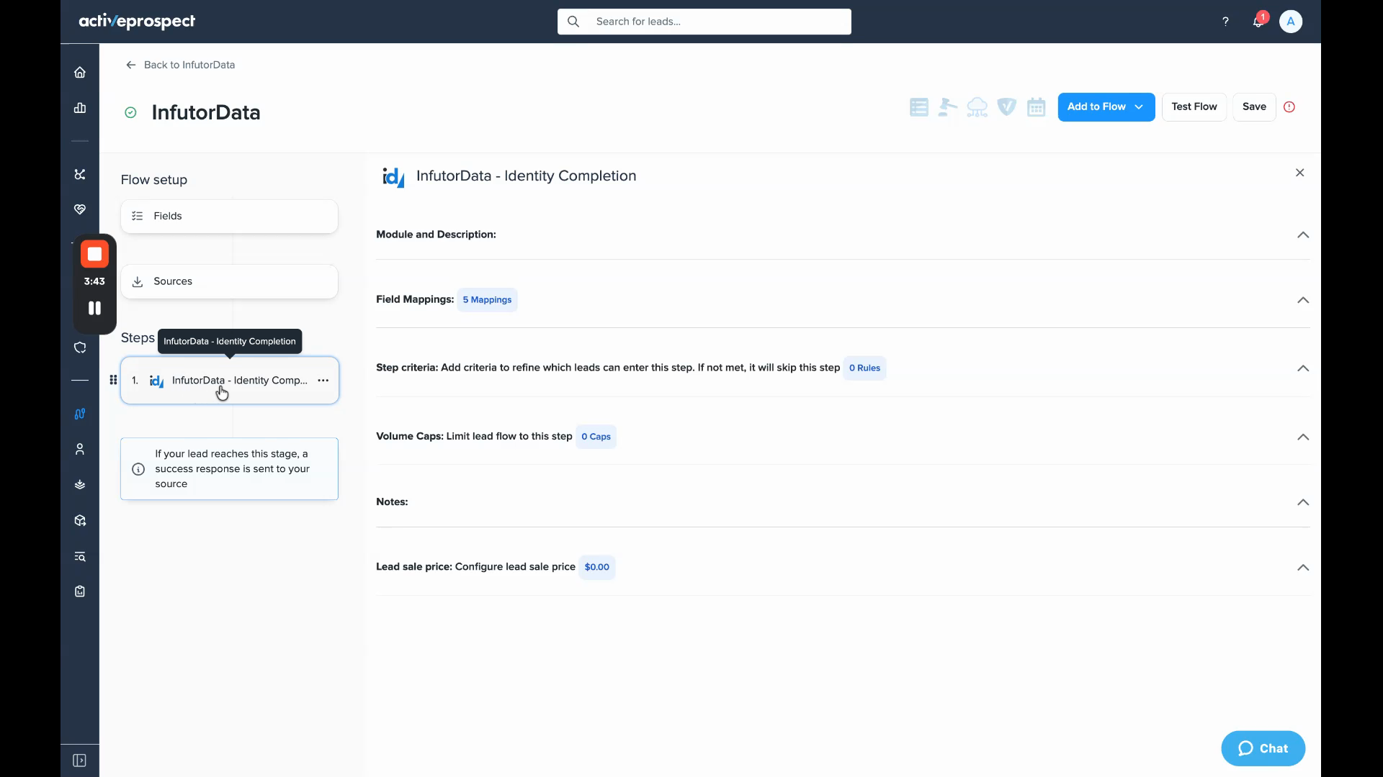Toggle the sidebar collapse panel icon
Viewport: 1383px width, 777px height.
point(80,760)
